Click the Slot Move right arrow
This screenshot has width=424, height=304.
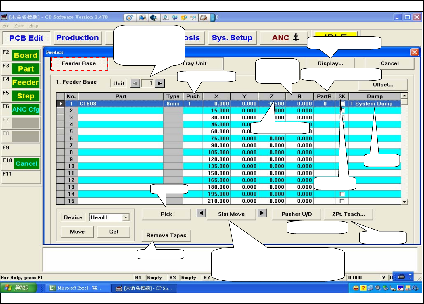click(x=262, y=213)
